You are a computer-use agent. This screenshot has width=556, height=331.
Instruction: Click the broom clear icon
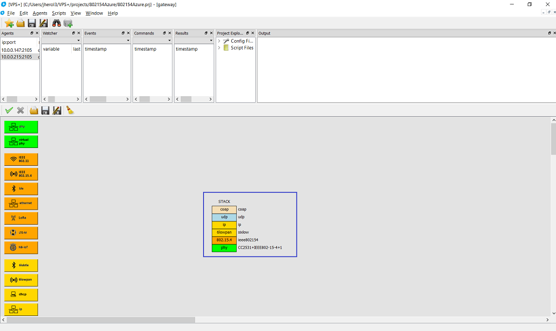69,110
